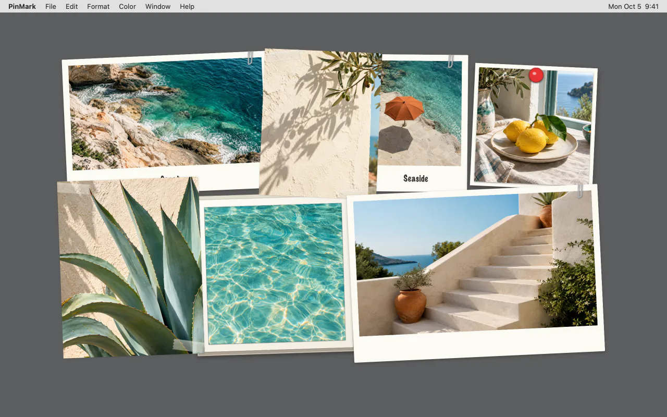Click the red push pin on the lemons photo
Viewport: 667px width, 417px height.
point(536,75)
